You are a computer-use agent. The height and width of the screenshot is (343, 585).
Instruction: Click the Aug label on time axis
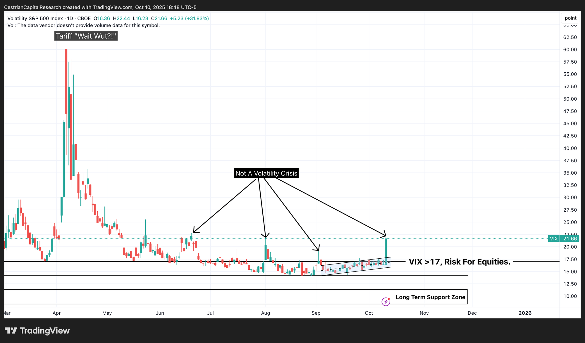click(265, 313)
